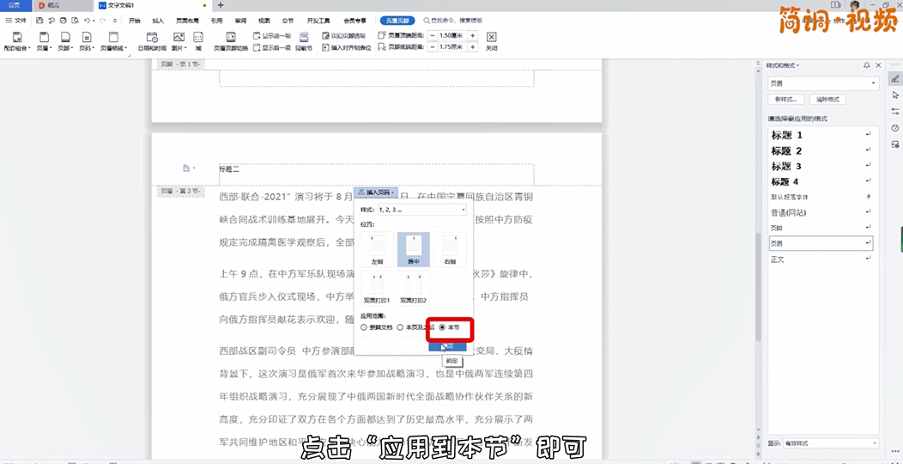Choose the 右侧 page number position thumbnail
903x464 pixels.
(450, 249)
